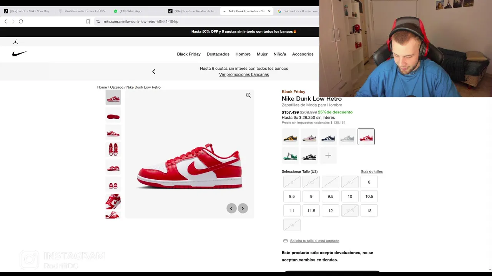Select size 8

click(x=369, y=182)
